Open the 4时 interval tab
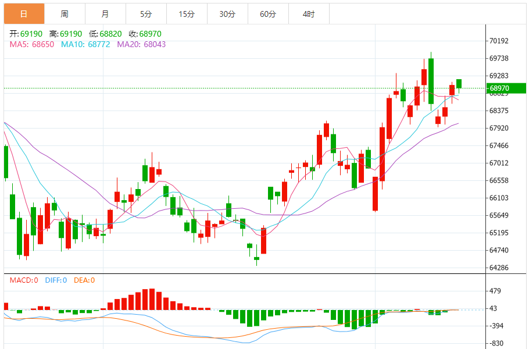This screenshot has width=529, height=349. (309, 14)
